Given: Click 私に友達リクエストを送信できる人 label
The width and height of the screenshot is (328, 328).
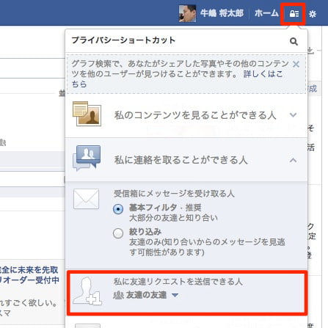Looking at the screenshot, I should [x=178, y=282].
